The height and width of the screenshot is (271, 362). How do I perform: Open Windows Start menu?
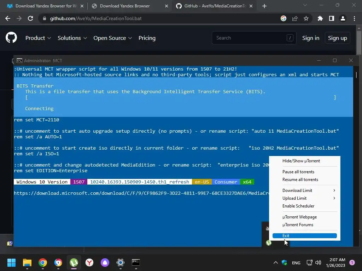pyautogui.click(x=11, y=263)
